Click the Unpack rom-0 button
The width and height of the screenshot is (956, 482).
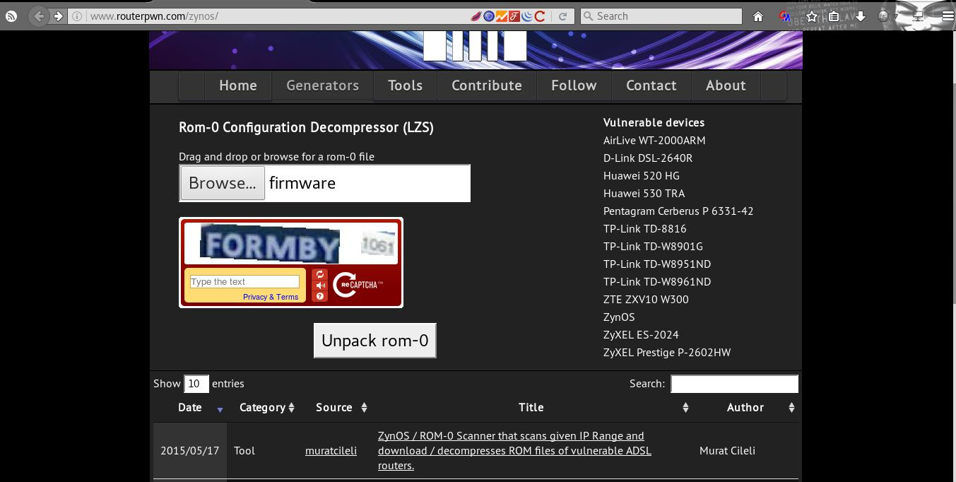coord(375,341)
